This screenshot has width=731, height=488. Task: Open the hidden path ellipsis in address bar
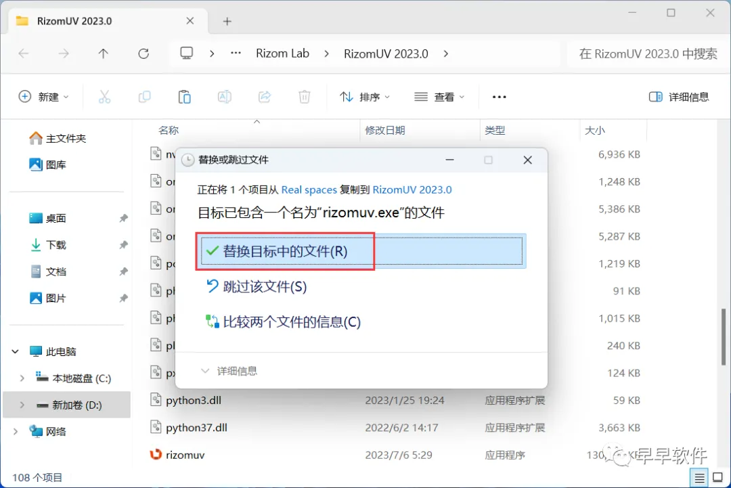236,53
